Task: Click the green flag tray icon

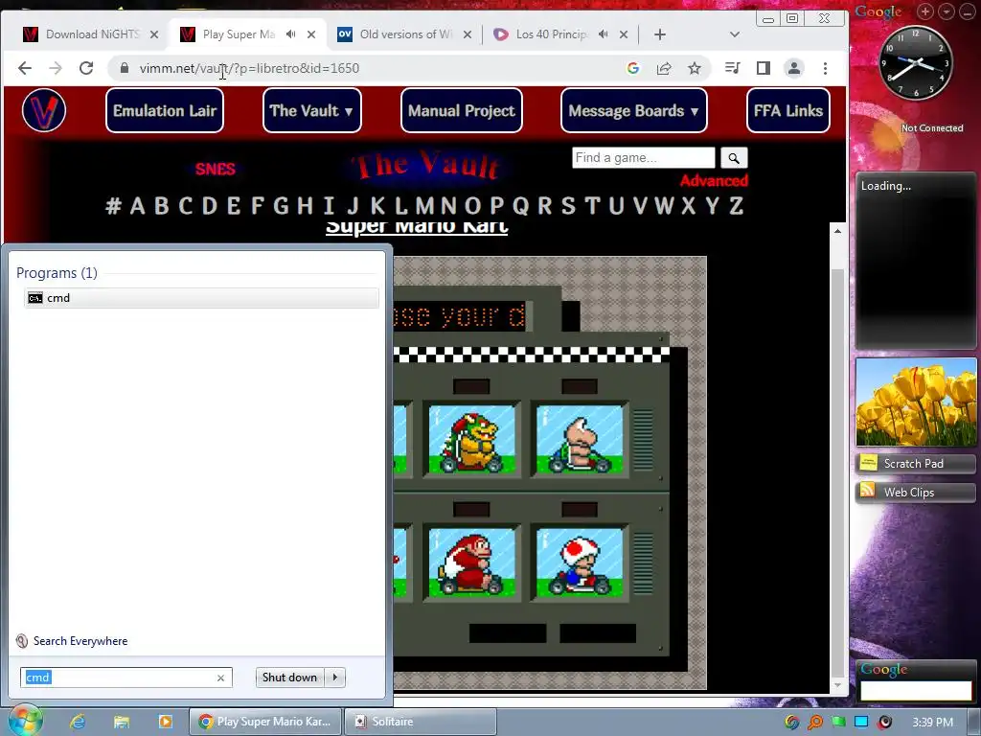Action: 838,723
